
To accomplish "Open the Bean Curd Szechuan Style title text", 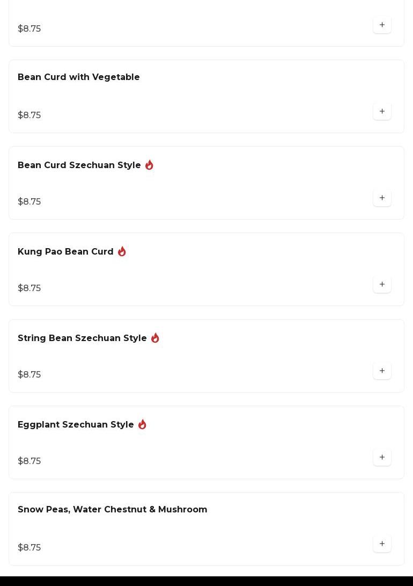I will tap(79, 165).
